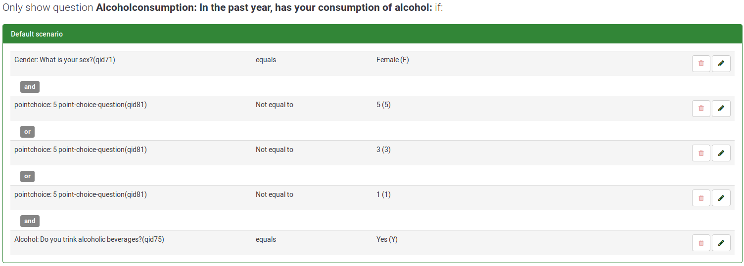Select the 'Gender: What is your sex?(qid71)' text
This screenshot has height=266, width=744.
[65, 60]
